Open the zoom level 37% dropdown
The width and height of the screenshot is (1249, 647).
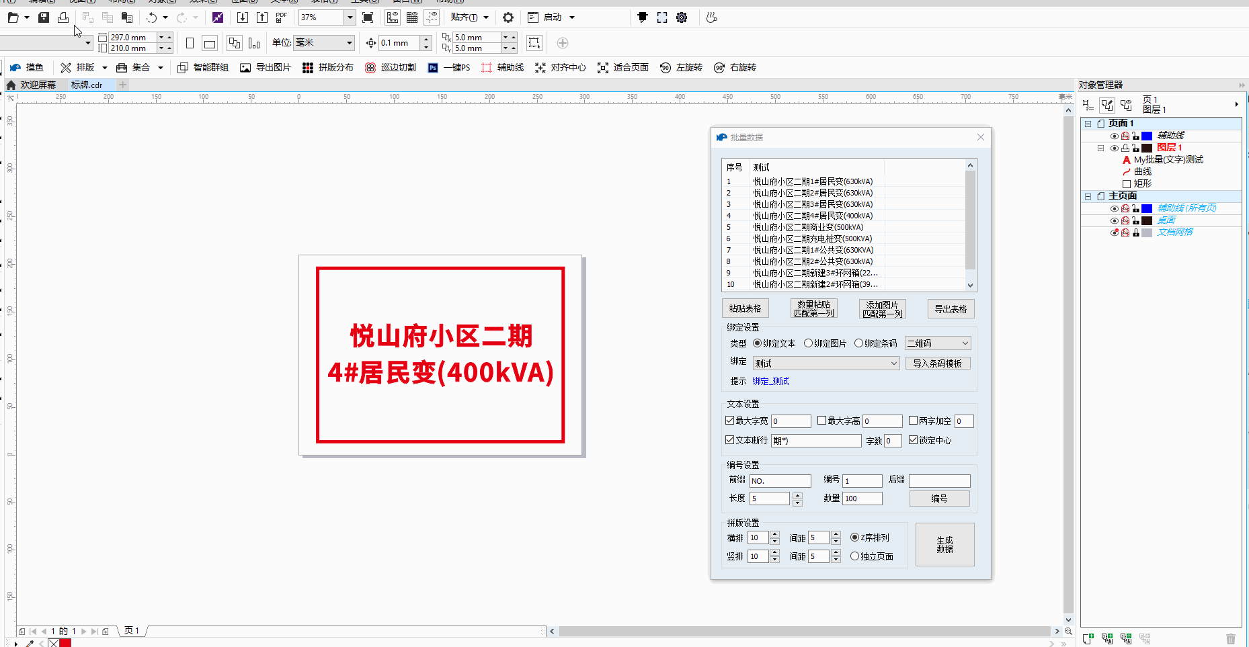point(350,17)
